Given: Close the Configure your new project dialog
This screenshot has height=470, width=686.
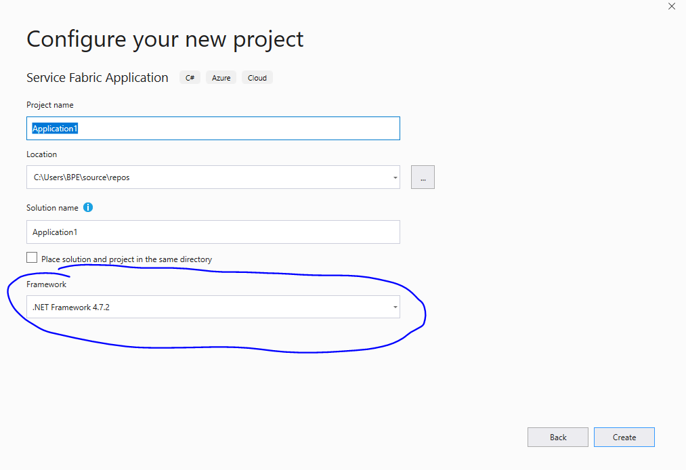Looking at the screenshot, I should pyautogui.click(x=671, y=6).
